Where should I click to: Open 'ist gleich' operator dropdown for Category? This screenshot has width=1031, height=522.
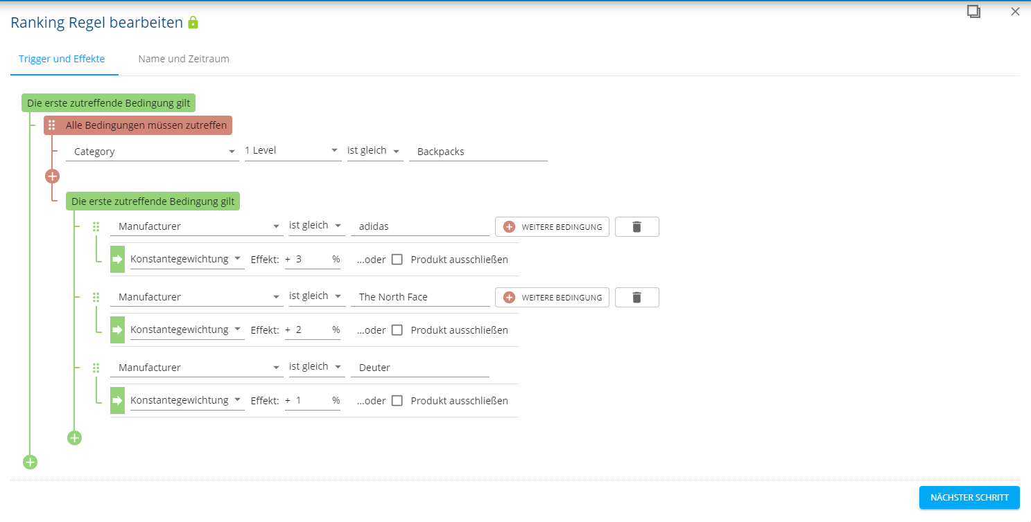(375, 151)
